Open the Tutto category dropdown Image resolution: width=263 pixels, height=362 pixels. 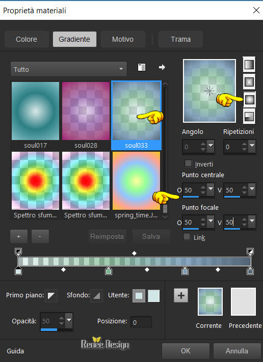[69, 69]
